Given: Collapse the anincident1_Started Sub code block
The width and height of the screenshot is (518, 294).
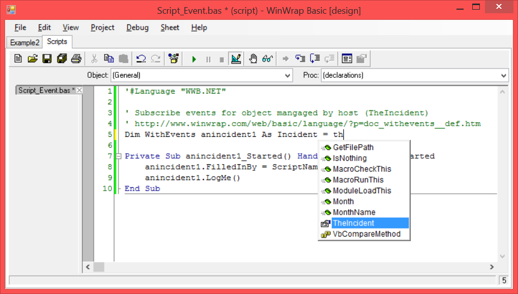Looking at the screenshot, I should pyautogui.click(x=118, y=156).
